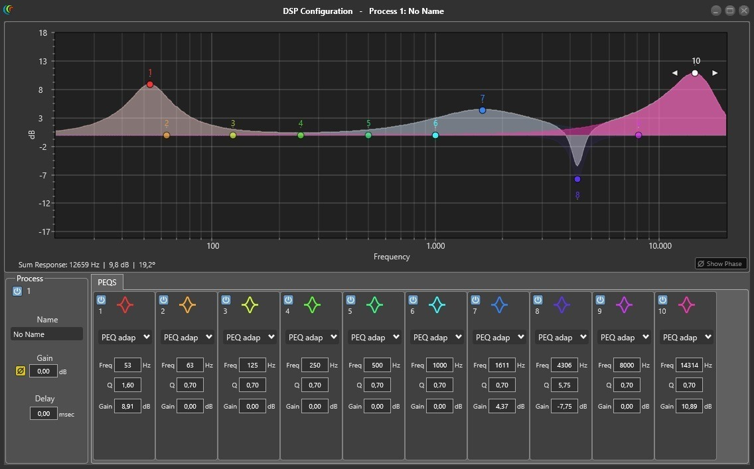Expand the PEQ adap dropdown for band 8
This screenshot has height=469, width=754.
pos(562,337)
